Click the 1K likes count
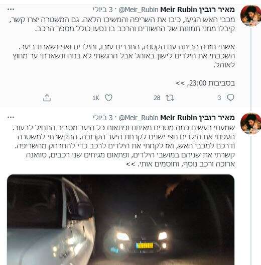The width and height of the screenshot is (261, 265). [x=96, y=98]
